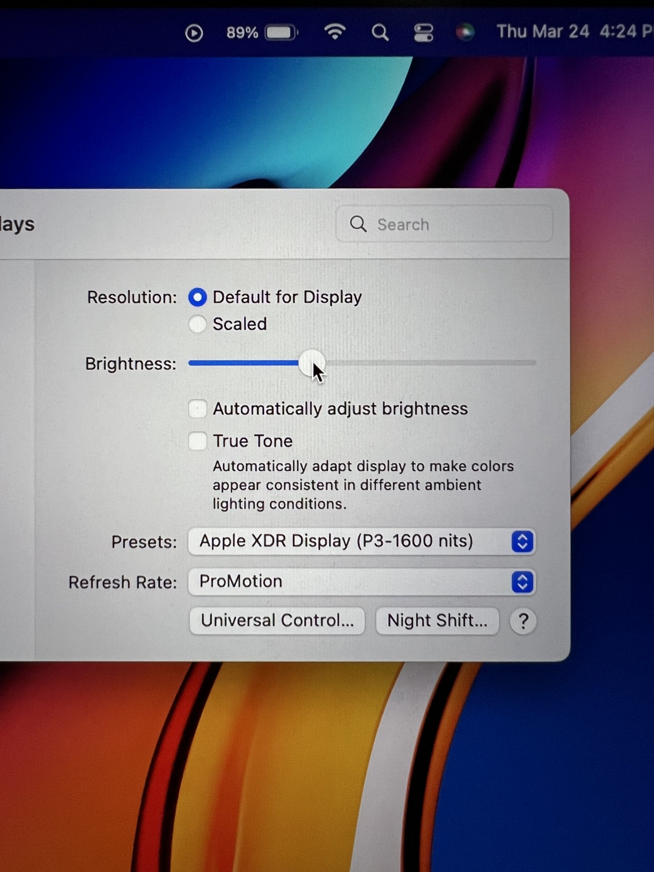The image size is (654, 872).
Task: Open the Presets dropdown for Apple XDR Display
Action: (x=362, y=542)
